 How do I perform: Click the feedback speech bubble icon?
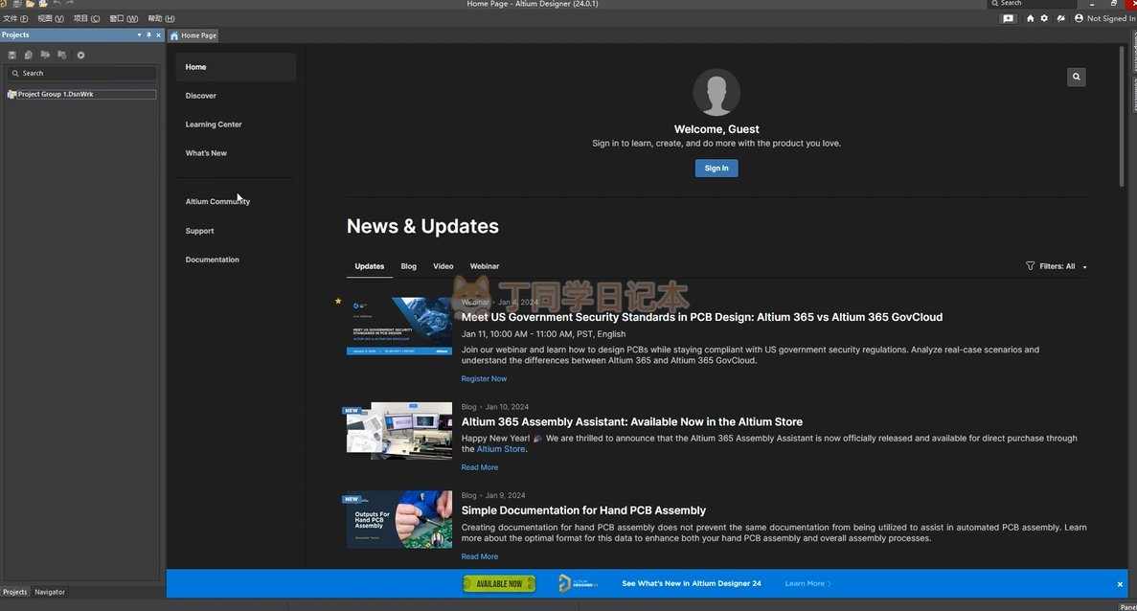[1008, 18]
